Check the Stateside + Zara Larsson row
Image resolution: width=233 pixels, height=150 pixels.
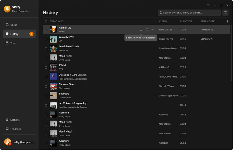[46, 77]
